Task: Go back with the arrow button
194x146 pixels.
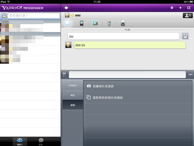Action: coord(66,8)
